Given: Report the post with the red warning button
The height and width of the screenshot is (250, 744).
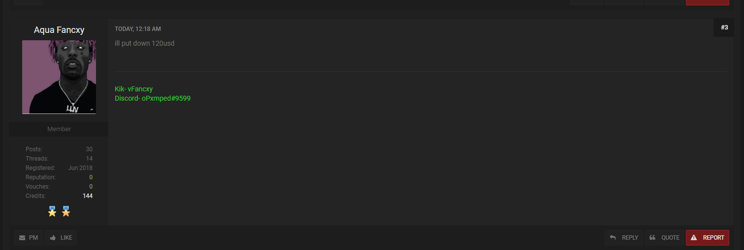Looking at the screenshot, I should [708, 238].
